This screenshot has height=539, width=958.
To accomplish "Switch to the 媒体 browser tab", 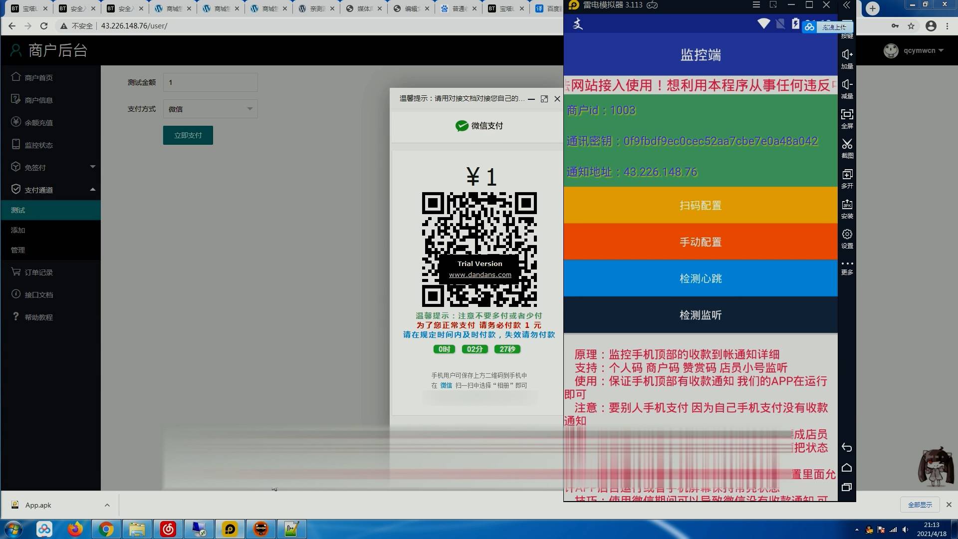I will 364,8.
